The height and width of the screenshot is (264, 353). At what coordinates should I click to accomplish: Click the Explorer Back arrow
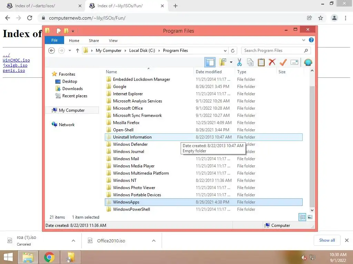[52, 51]
